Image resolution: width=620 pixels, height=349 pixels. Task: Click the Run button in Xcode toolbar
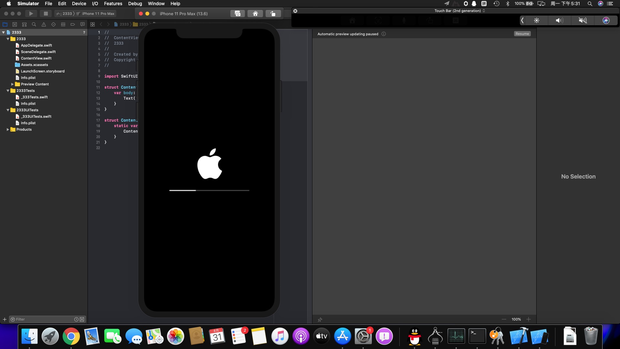(x=31, y=14)
